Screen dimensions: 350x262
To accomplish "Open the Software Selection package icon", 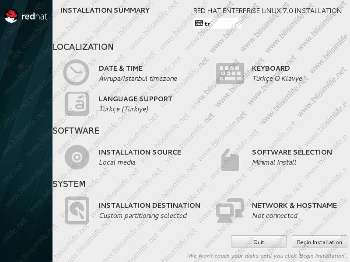I will [x=230, y=160].
